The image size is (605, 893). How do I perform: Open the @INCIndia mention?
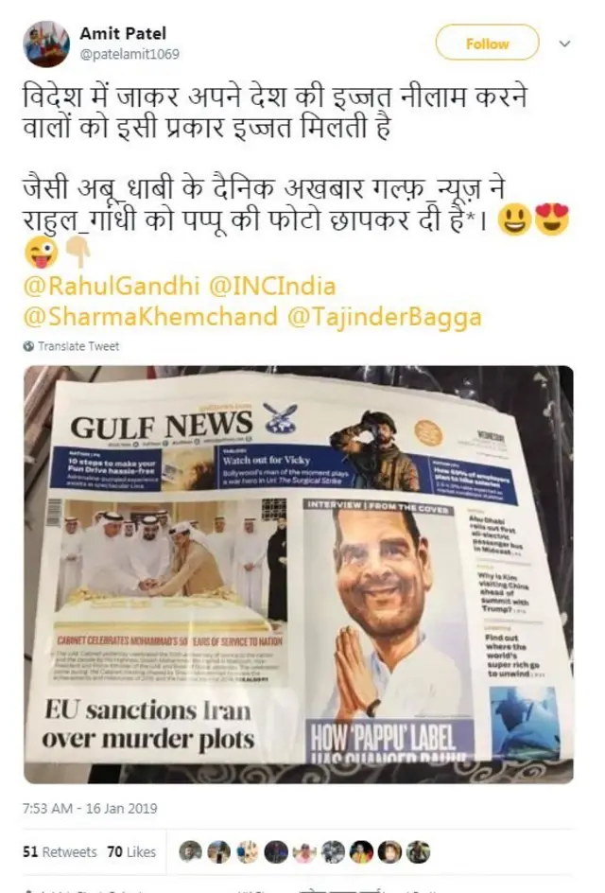(x=272, y=286)
